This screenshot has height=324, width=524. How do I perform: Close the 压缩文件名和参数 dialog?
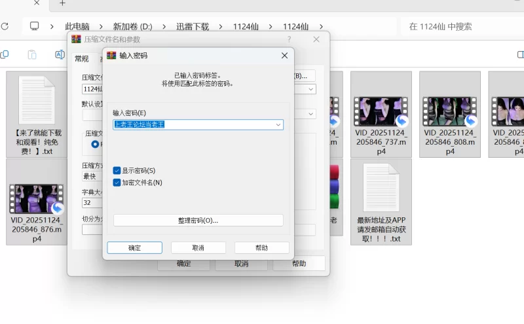pos(316,39)
